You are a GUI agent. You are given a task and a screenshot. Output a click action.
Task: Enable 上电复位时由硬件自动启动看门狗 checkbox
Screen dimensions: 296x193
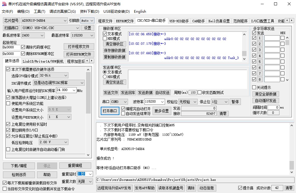tap(8, 149)
